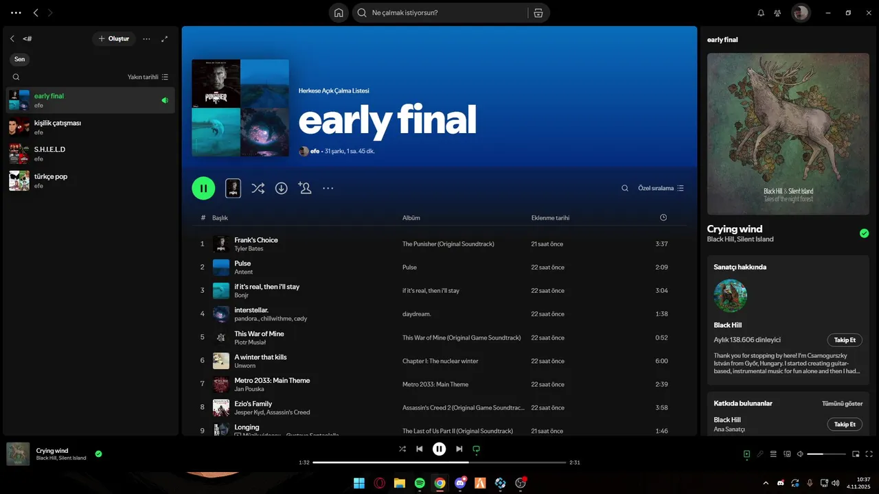Show hidden icons in the system tray
The width and height of the screenshot is (879, 494).
(x=766, y=483)
